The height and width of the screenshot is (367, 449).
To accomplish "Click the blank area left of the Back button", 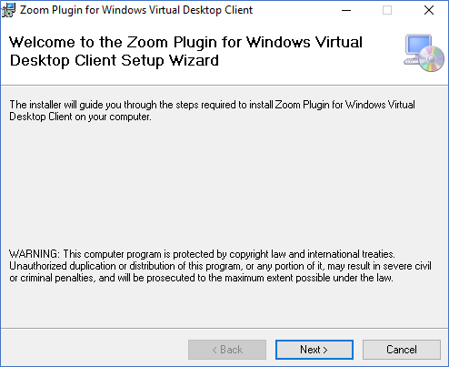I will click(x=94, y=350).
